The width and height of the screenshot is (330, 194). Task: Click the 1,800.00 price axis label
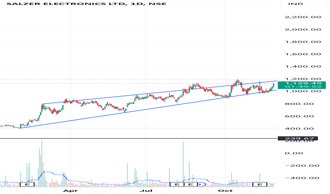coord(303,42)
